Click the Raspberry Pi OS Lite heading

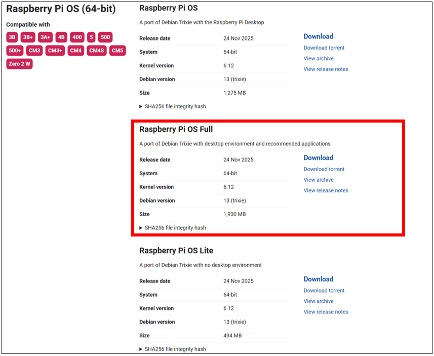(176, 250)
